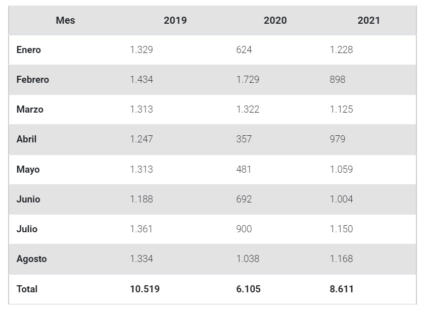422x309 pixels.
Task: Click the 2019 total value 10.519
Action: point(145,289)
